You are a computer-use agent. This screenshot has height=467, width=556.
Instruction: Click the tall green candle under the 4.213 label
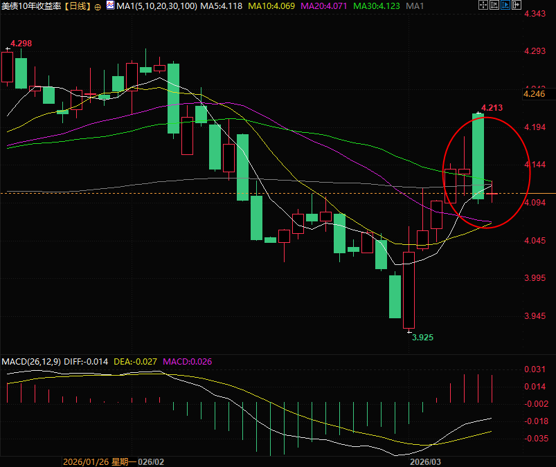coord(478,156)
